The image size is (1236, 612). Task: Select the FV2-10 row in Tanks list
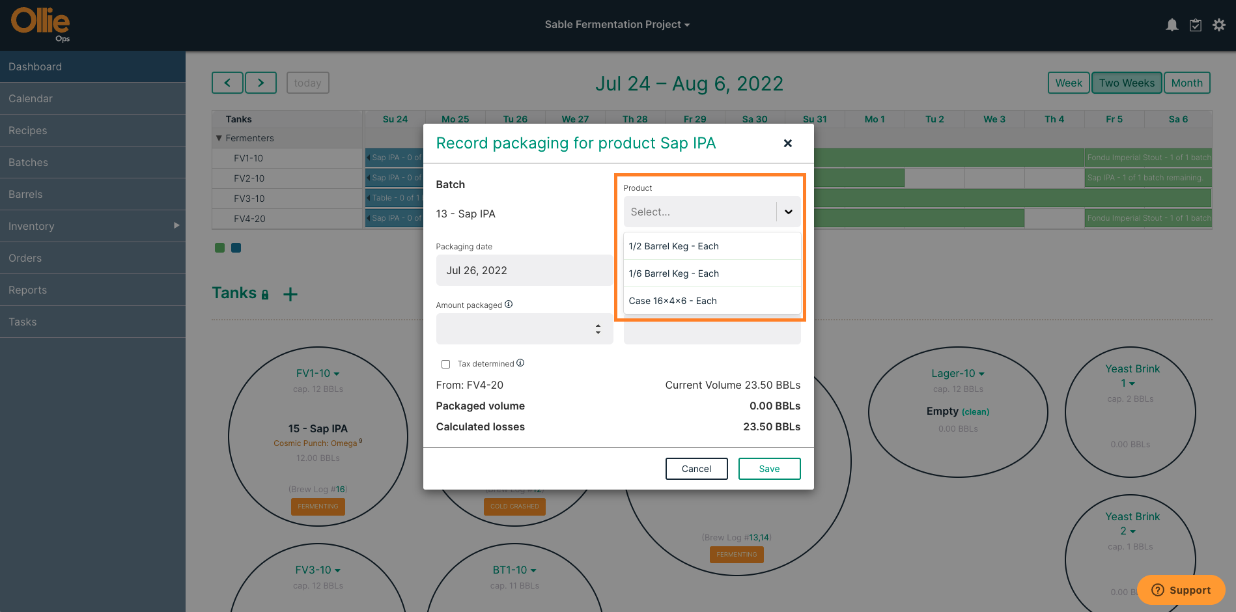(287, 178)
